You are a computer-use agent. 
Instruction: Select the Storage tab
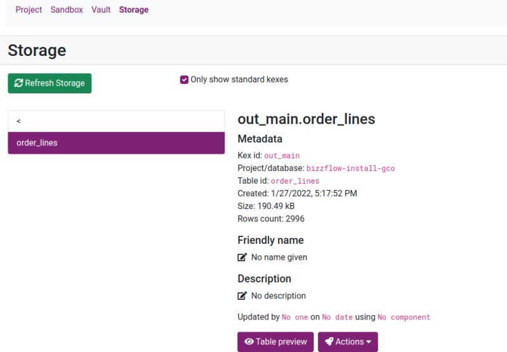pos(133,10)
